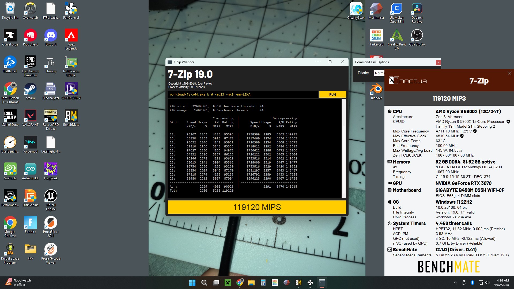The height and width of the screenshot is (289, 514).
Task: Launch Riot Client from desktop
Action: (30, 38)
